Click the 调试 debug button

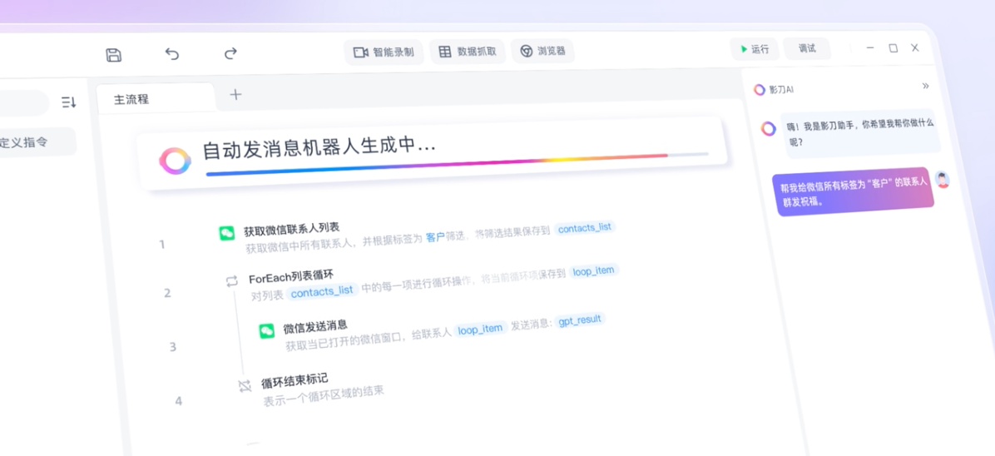pos(806,48)
